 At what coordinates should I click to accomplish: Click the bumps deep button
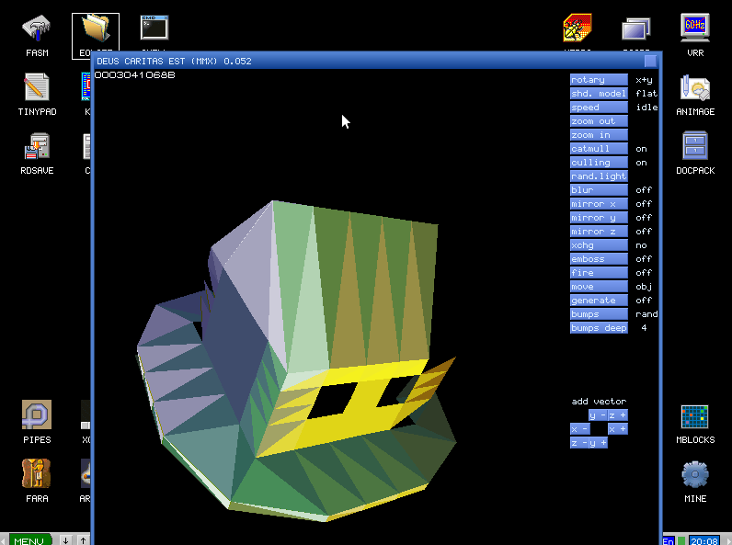pos(599,327)
